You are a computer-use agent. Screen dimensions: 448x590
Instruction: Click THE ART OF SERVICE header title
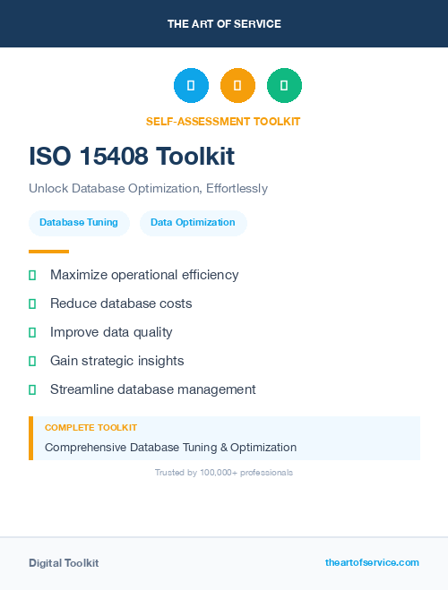224,24
